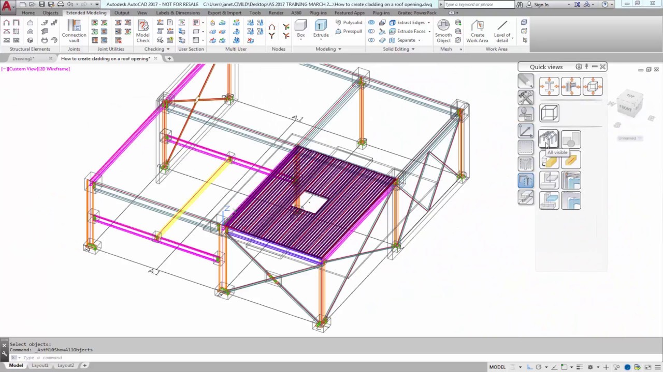The image size is (663, 372).
Task: Add a new drawing tab with plus
Action: point(169,58)
